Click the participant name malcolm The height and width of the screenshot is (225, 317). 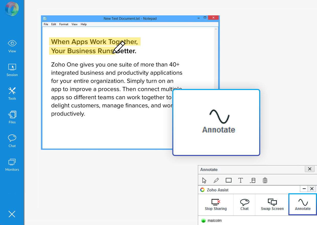click(x=214, y=220)
